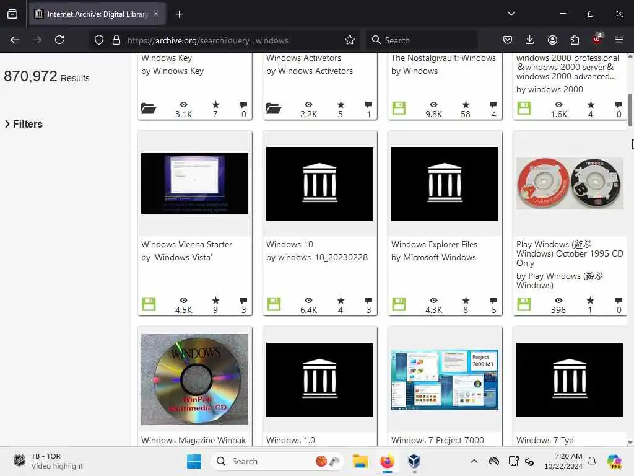Click the taskbar Search box

pos(277,461)
